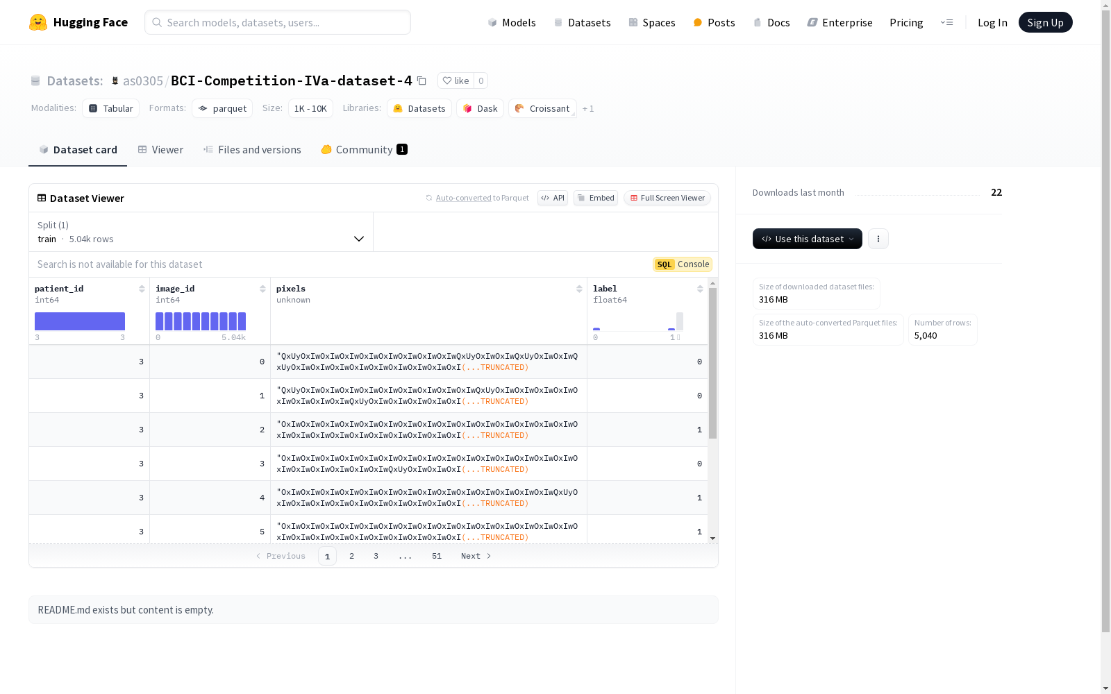This screenshot has height=694, width=1111.
Task: Open the SQL Console
Action: [683, 264]
